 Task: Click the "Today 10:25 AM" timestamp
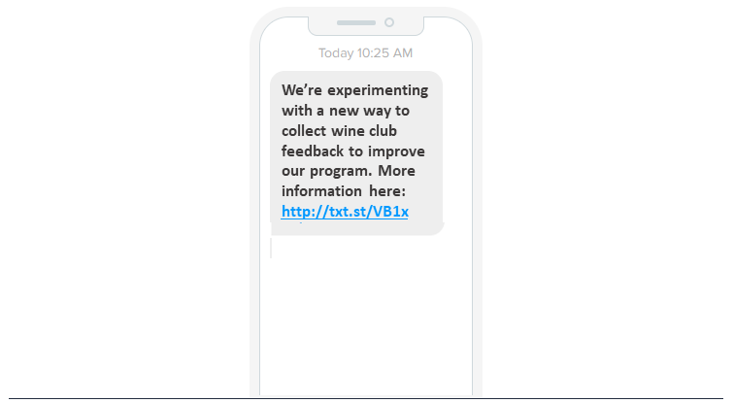365,52
